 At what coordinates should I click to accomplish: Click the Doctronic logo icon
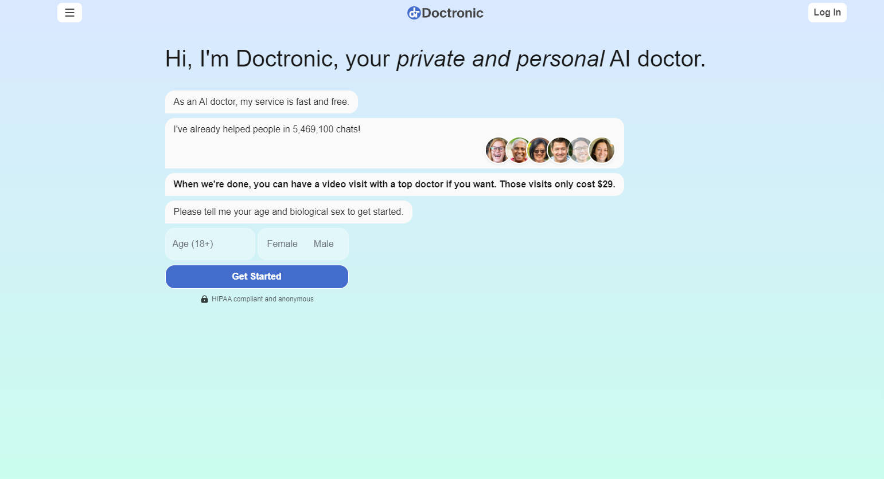point(414,13)
